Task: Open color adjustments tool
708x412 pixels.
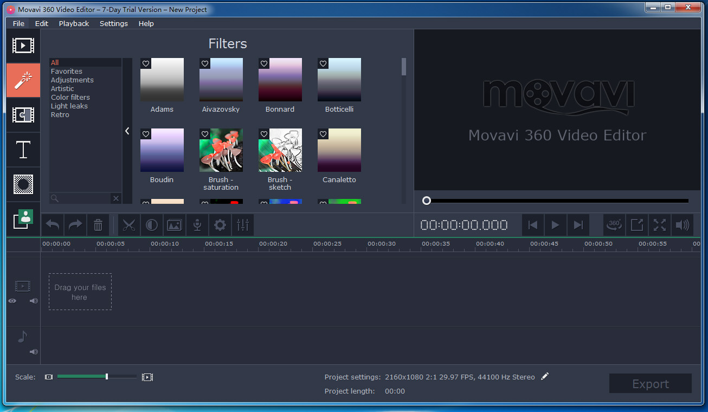Action: tap(152, 225)
